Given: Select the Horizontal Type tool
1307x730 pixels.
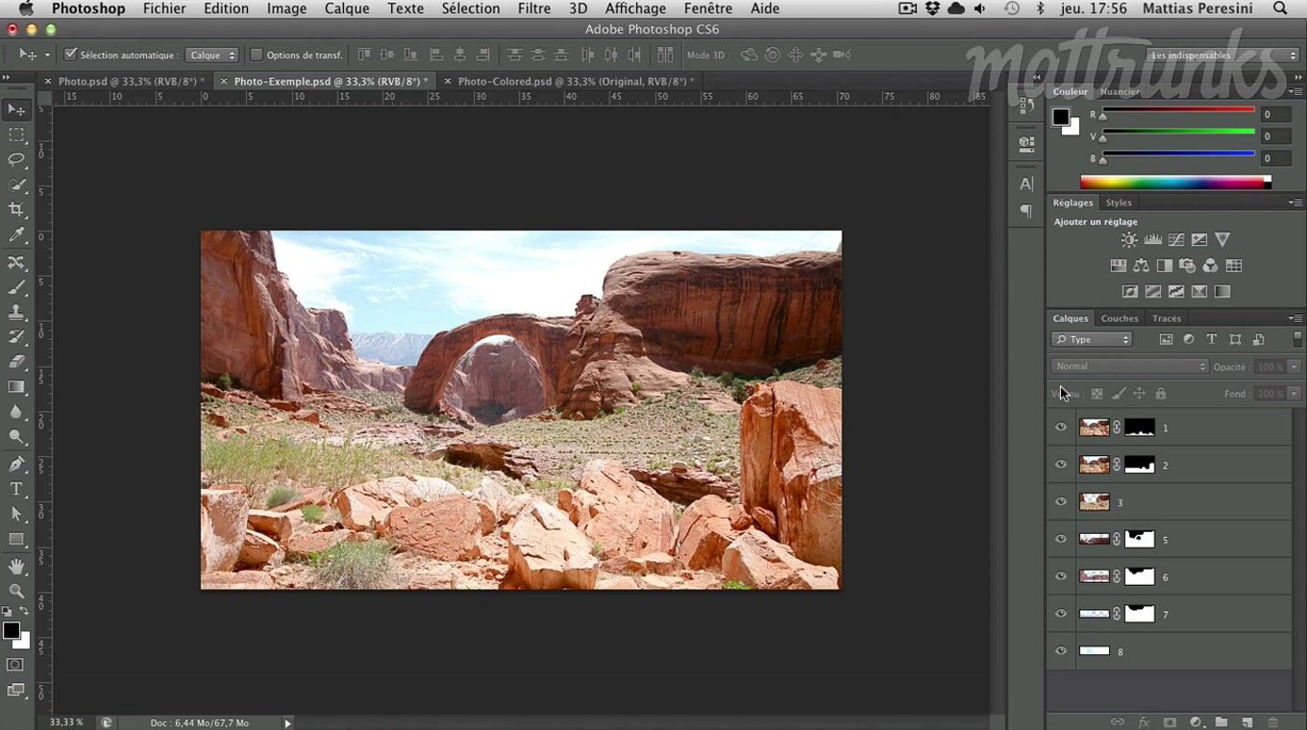Looking at the screenshot, I should pos(16,489).
